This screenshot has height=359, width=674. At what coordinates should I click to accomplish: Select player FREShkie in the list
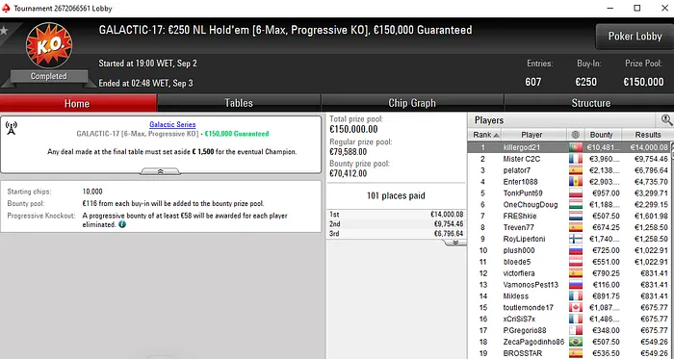pyautogui.click(x=520, y=216)
